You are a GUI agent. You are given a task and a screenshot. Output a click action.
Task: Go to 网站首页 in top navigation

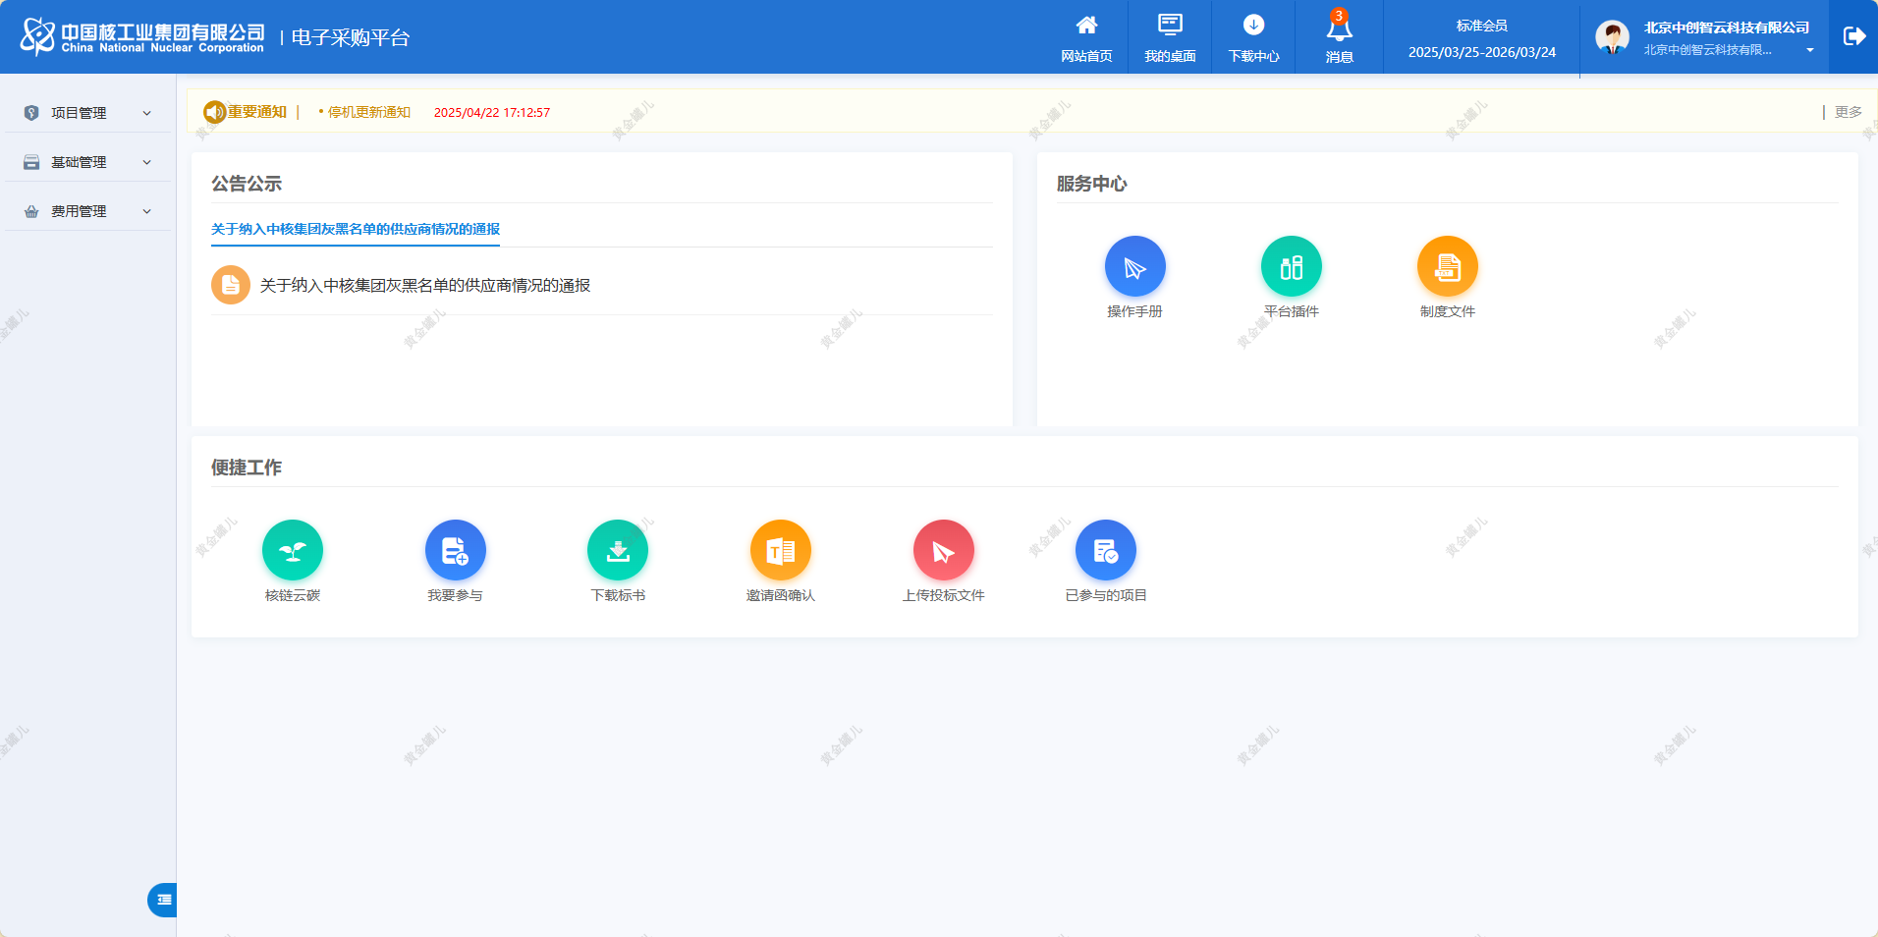click(x=1086, y=37)
